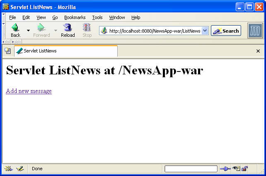The image size is (266, 176).
Task: Open Navigator from the status bar icon
Action: pos(8,169)
